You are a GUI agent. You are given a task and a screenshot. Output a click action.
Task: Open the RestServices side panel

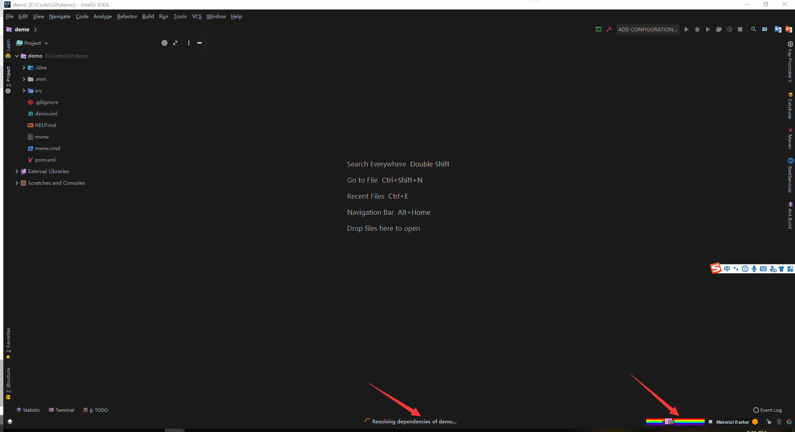coord(790,176)
